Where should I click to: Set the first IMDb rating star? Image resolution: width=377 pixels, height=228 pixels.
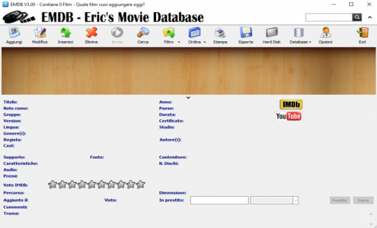(x=52, y=184)
